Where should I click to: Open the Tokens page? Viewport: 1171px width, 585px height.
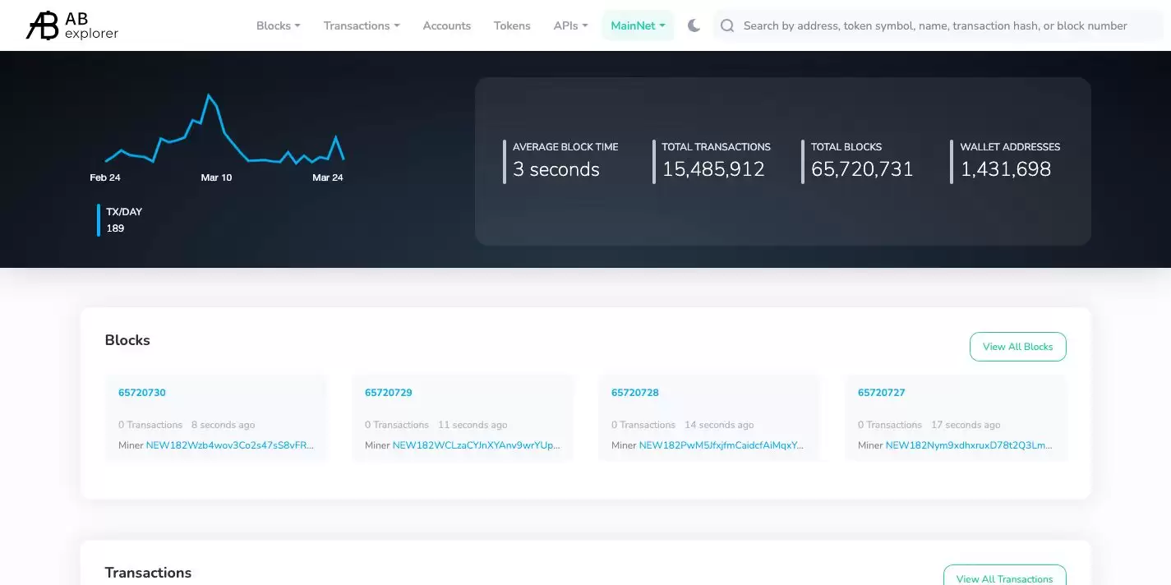[x=512, y=25]
